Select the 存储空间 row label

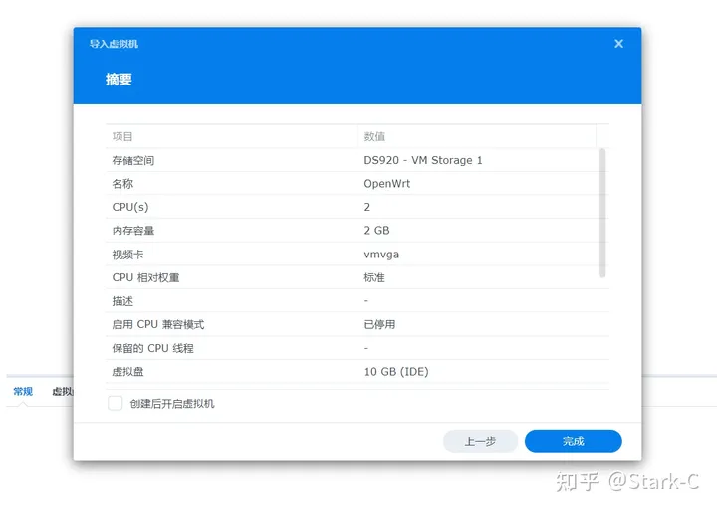(133, 160)
